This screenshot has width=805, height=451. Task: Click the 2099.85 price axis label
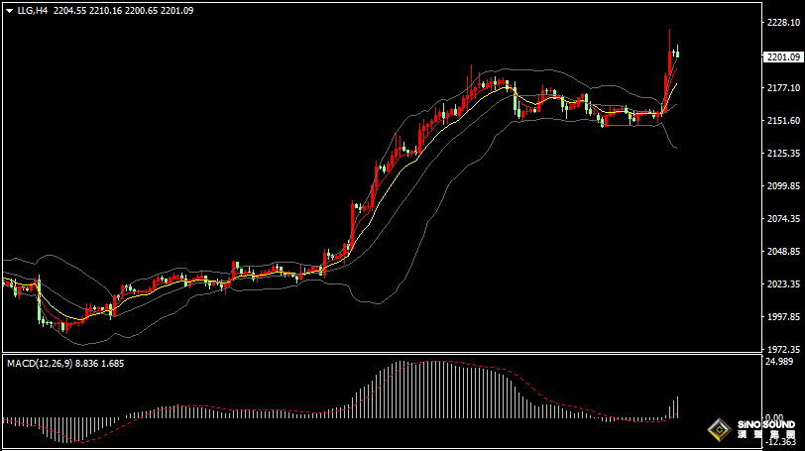click(783, 186)
